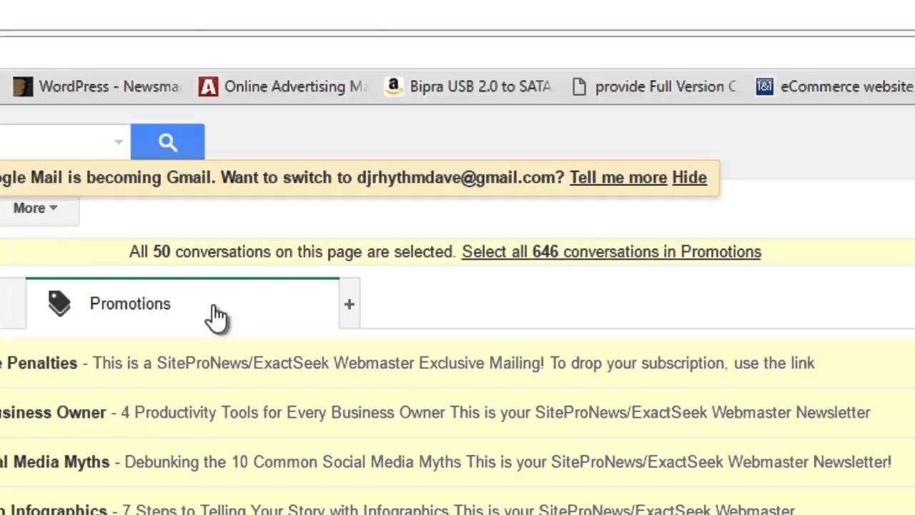Add a new inbox tab with plus
The width and height of the screenshot is (915, 515).
point(349,305)
